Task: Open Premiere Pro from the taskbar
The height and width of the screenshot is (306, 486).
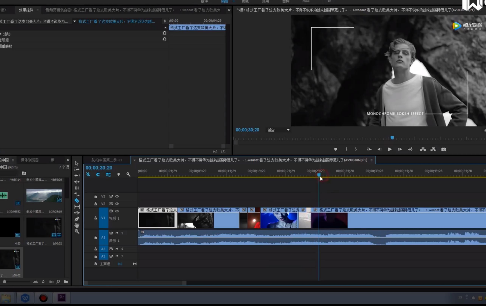Action: coord(62,298)
